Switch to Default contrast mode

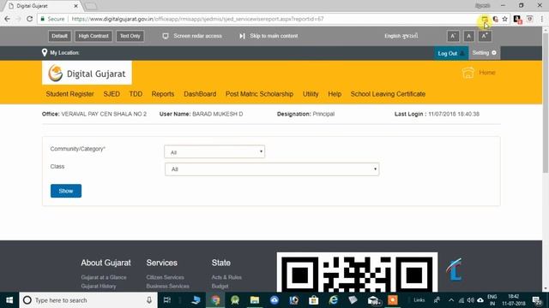coord(59,36)
